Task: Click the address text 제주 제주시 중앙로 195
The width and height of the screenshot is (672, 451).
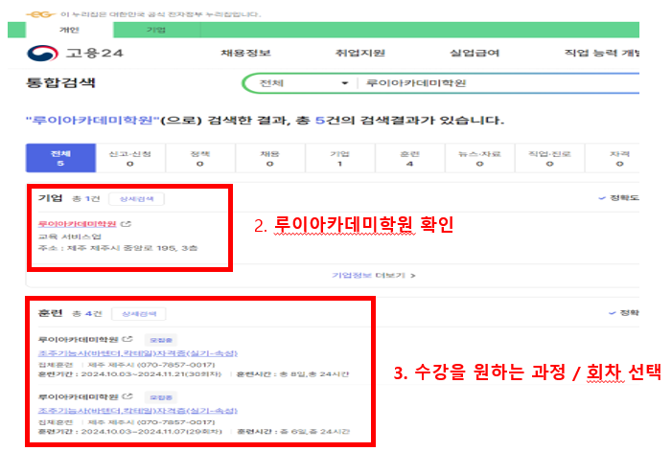Action: pos(118,248)
